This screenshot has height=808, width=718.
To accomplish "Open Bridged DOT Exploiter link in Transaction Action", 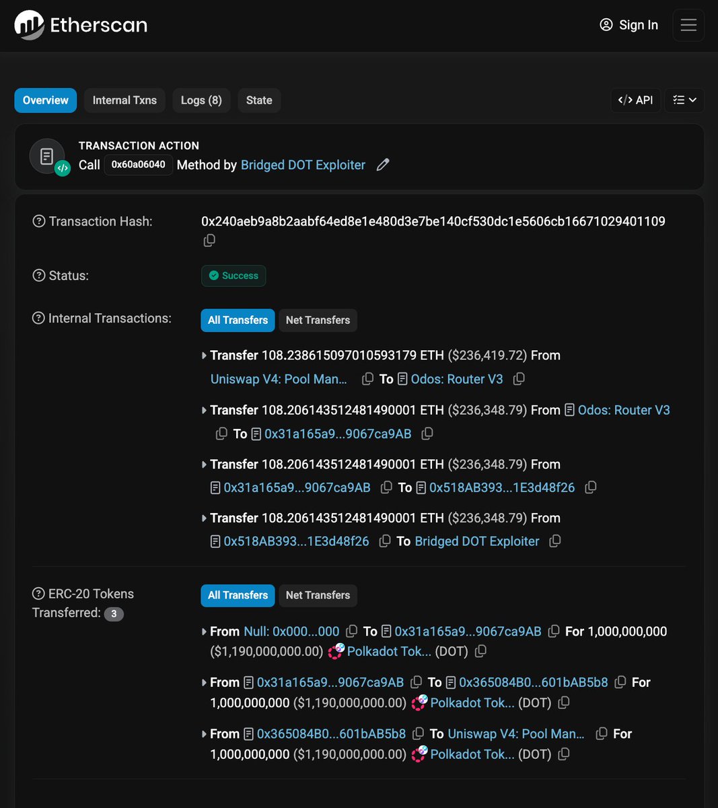I will tap(303, 165).
